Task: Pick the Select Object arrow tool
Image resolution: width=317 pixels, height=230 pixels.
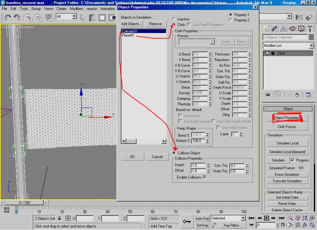Action: 82,18
